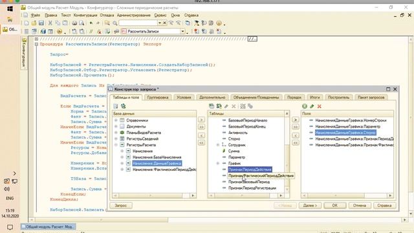Expand the РегистрыСведений tree node
Screen dimensions: 414x233
coord(116,139)
